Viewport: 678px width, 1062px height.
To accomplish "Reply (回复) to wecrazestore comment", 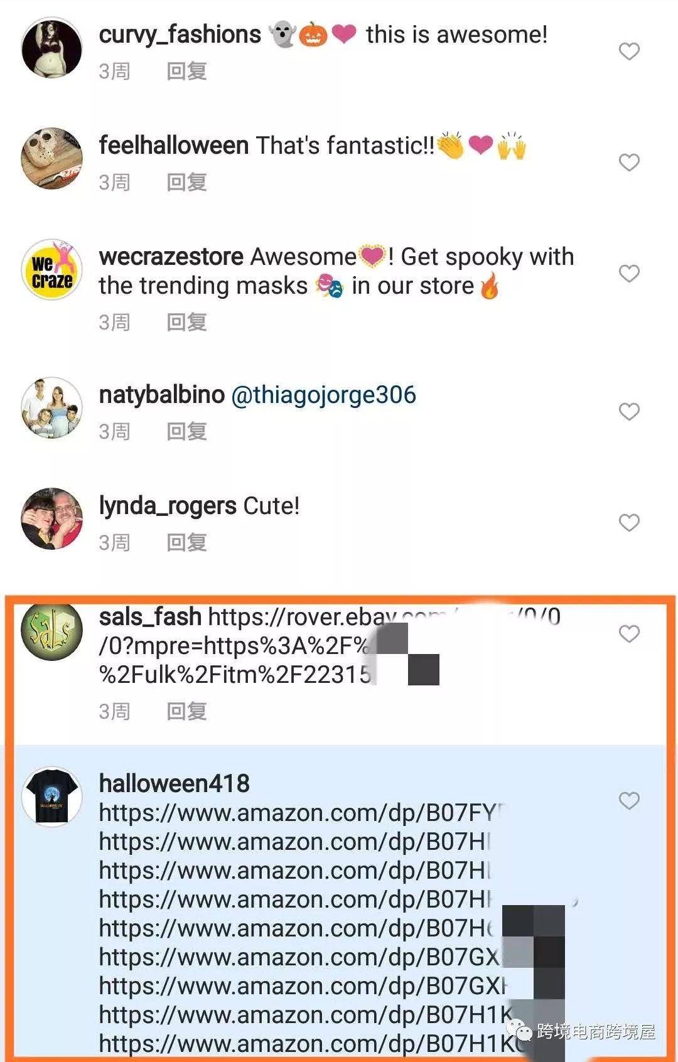I will tap(187, 322).
